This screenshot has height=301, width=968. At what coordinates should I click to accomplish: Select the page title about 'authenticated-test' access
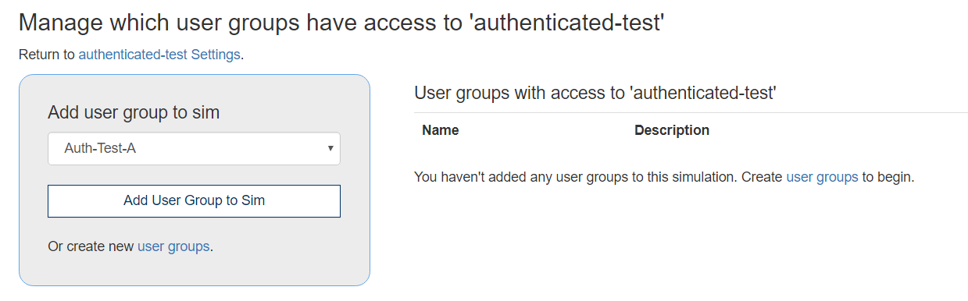click(341, 22)
